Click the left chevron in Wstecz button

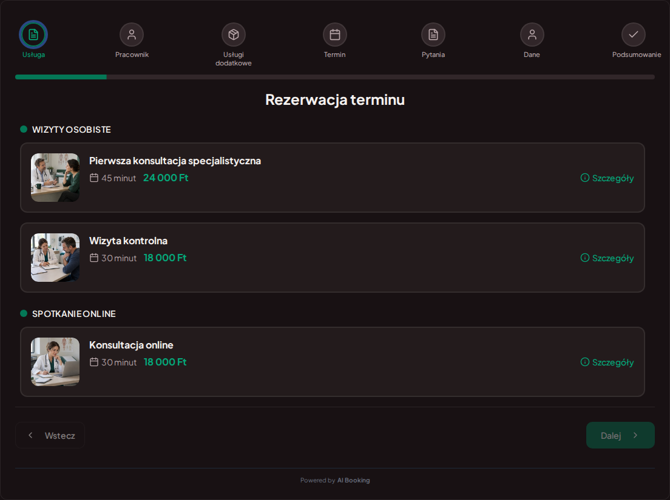coord(30,435)
